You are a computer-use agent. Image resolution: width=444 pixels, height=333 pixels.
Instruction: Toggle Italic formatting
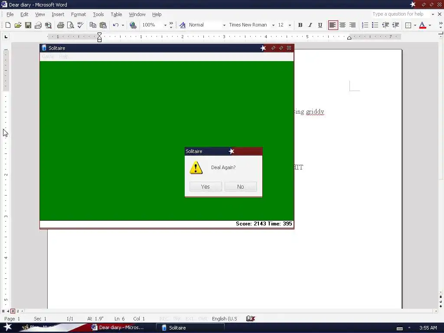[x=310, y=25]
